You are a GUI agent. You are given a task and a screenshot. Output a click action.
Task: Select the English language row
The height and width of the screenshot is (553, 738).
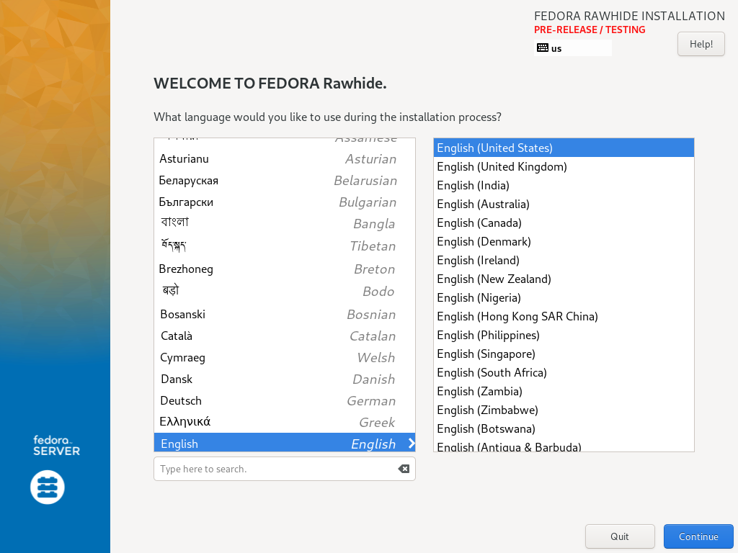pos(284,443)
